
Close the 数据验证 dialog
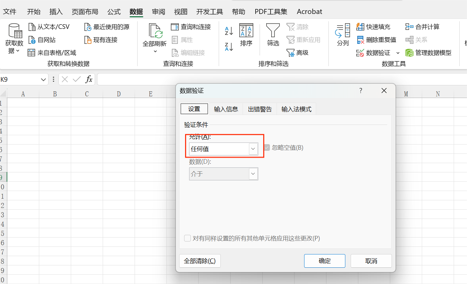click(384, 91)
